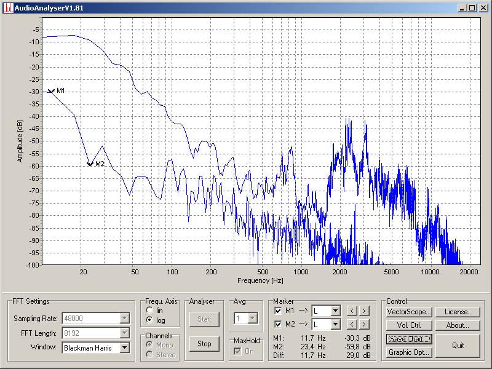The width and height of the screenshot is (492, 369).
Task: Open the Sampling Rate dropdown
Action: (x=125, y=318)
